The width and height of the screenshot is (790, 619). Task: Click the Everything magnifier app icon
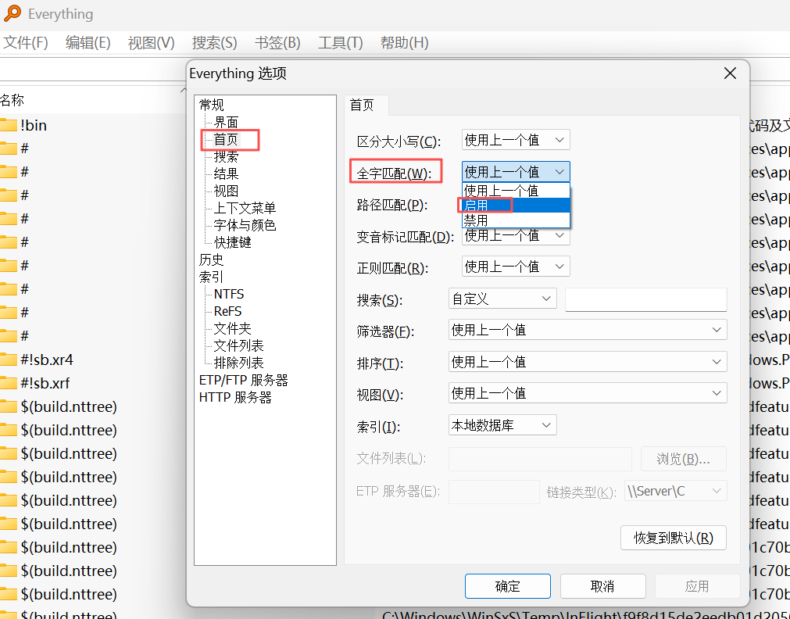point(12,13)
